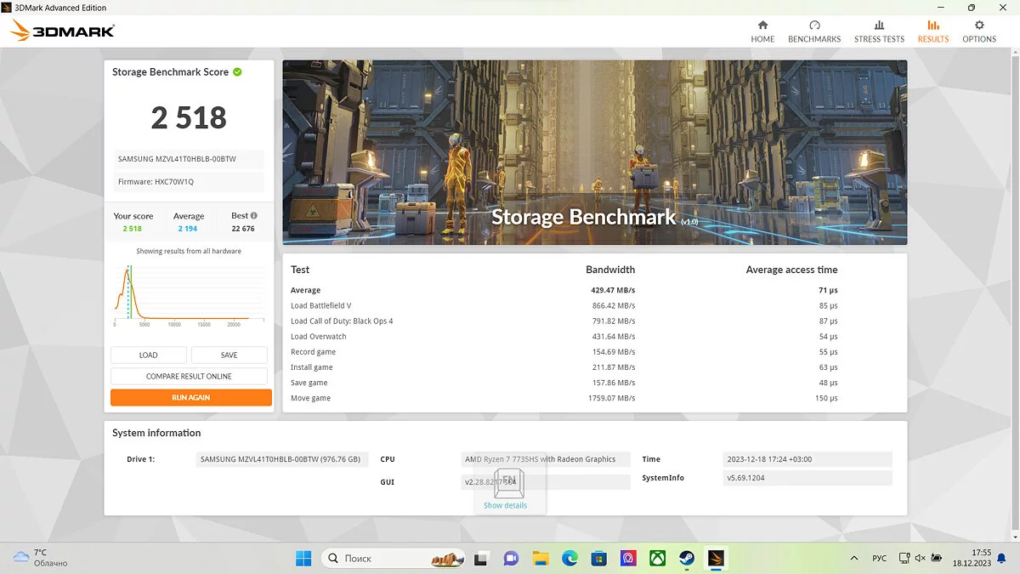Click the green validation checkmark icon
1020x574 pixels.
(x=237, y=72)
